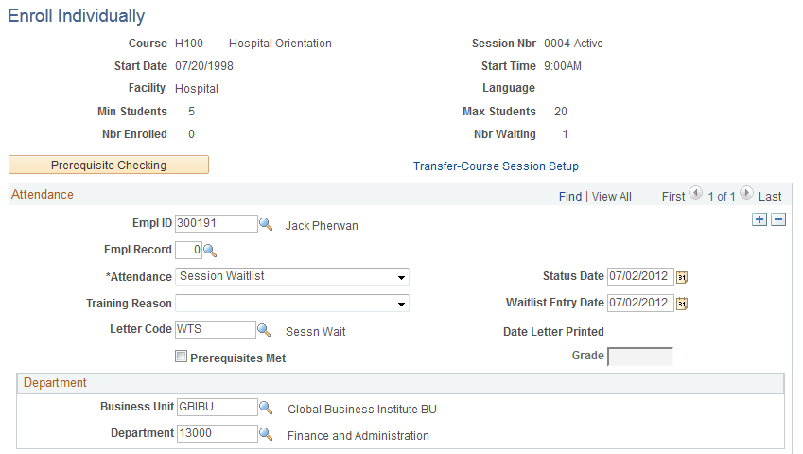Click the Prerequisite Checking button
The width and height of the screenshot is (803, 454).
109,165
